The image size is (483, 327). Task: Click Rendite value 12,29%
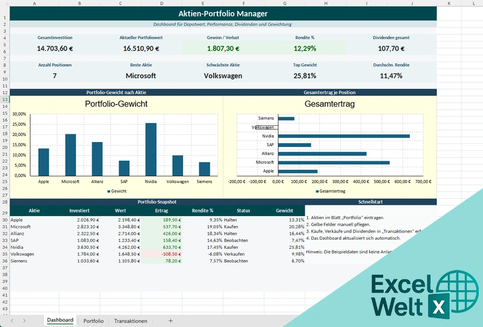click(x=305, y=49)
